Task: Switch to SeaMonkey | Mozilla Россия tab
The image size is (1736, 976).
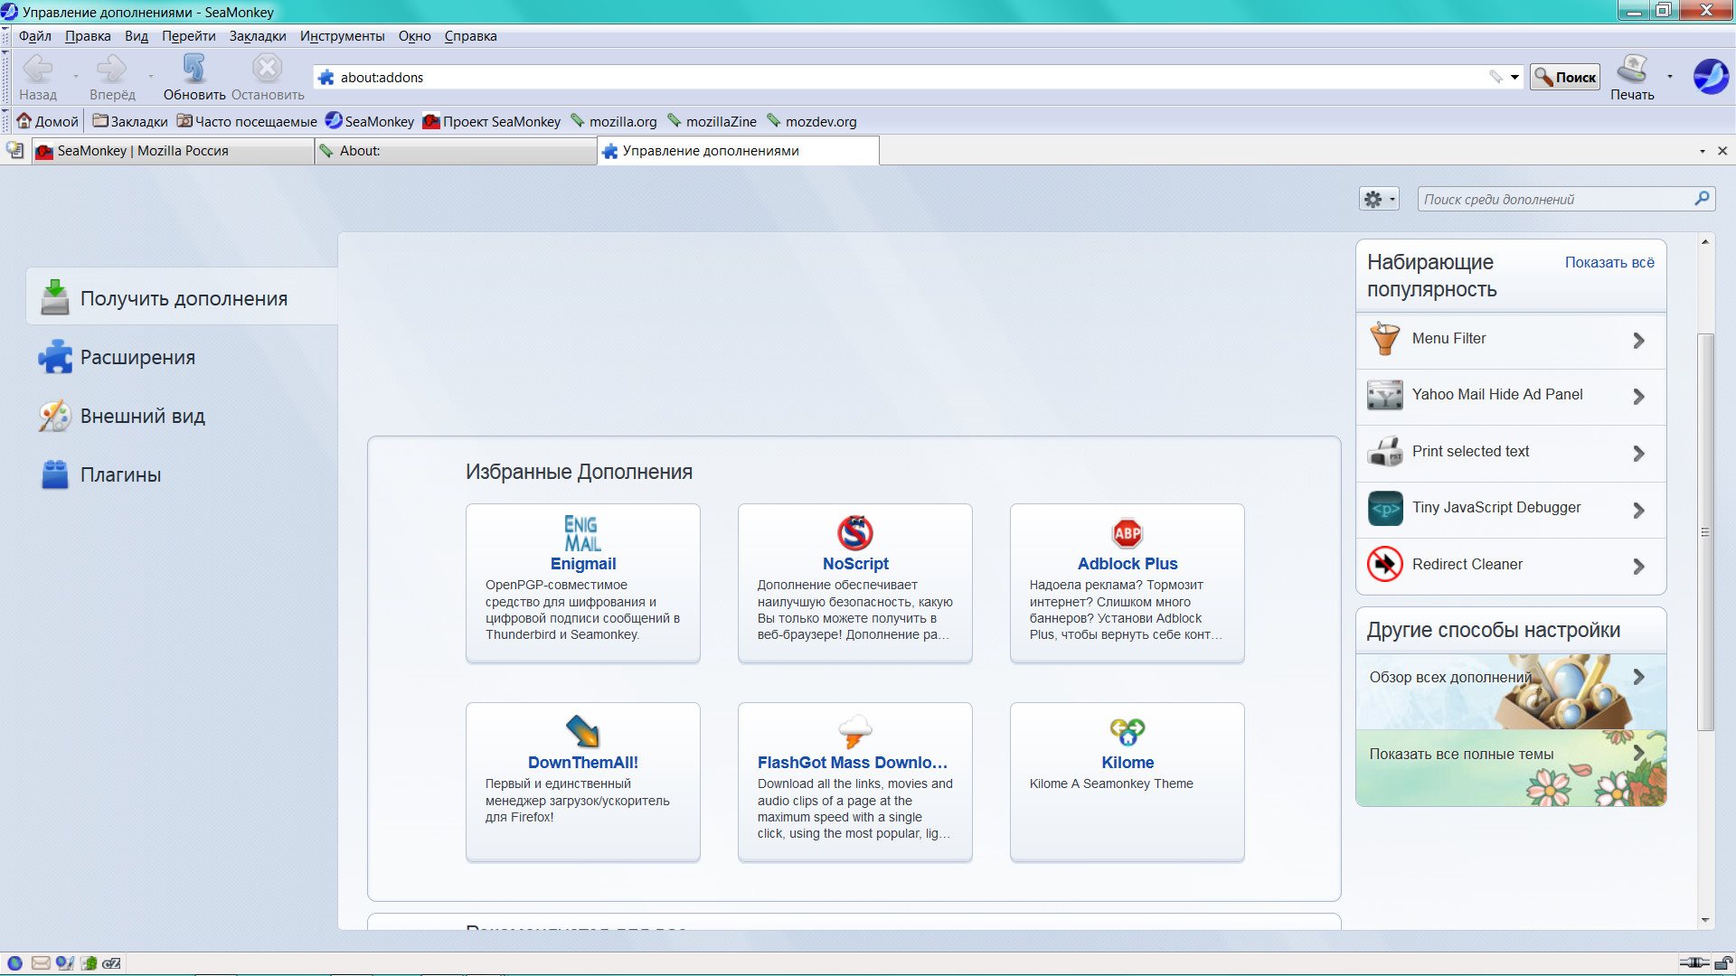Action: coord(172,151)
